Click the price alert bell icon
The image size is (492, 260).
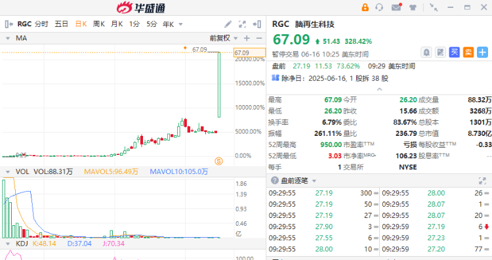click(x=426, y=52)
